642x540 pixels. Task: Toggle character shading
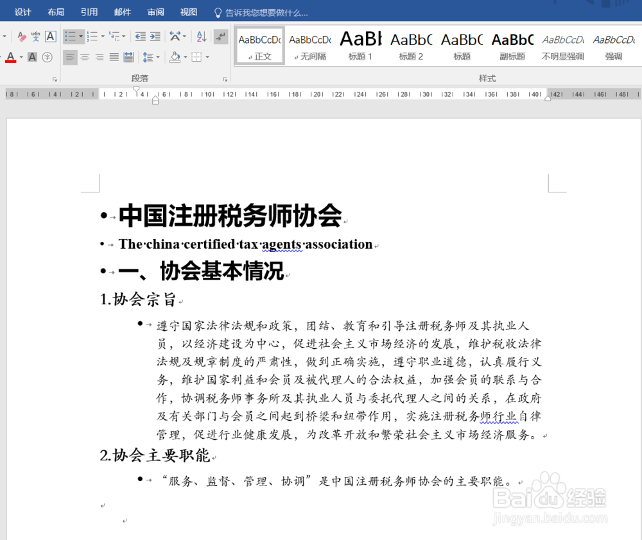pyautogui.click(x=32, y=57)
